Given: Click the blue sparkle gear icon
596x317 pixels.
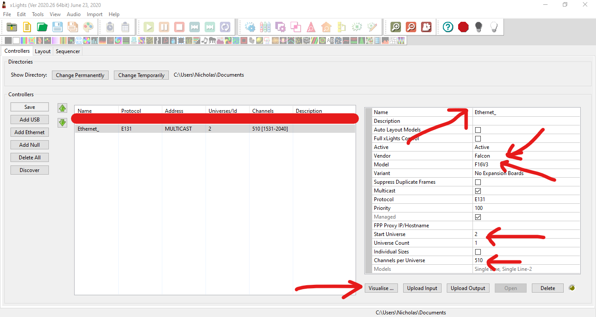Looking at the screenshot, I should click(x=250, y=27).
